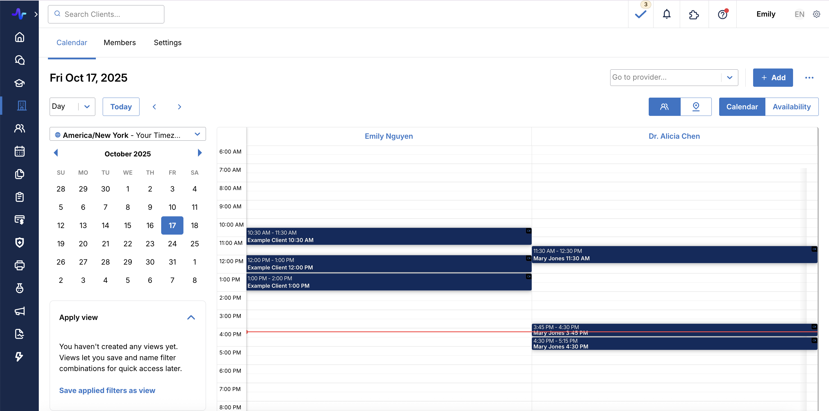
Task: Open the graduation cap sidebar icon
Action: (x=20, y=83)
